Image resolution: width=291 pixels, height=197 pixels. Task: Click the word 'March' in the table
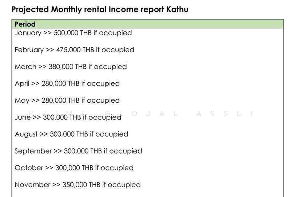point(25,67)
